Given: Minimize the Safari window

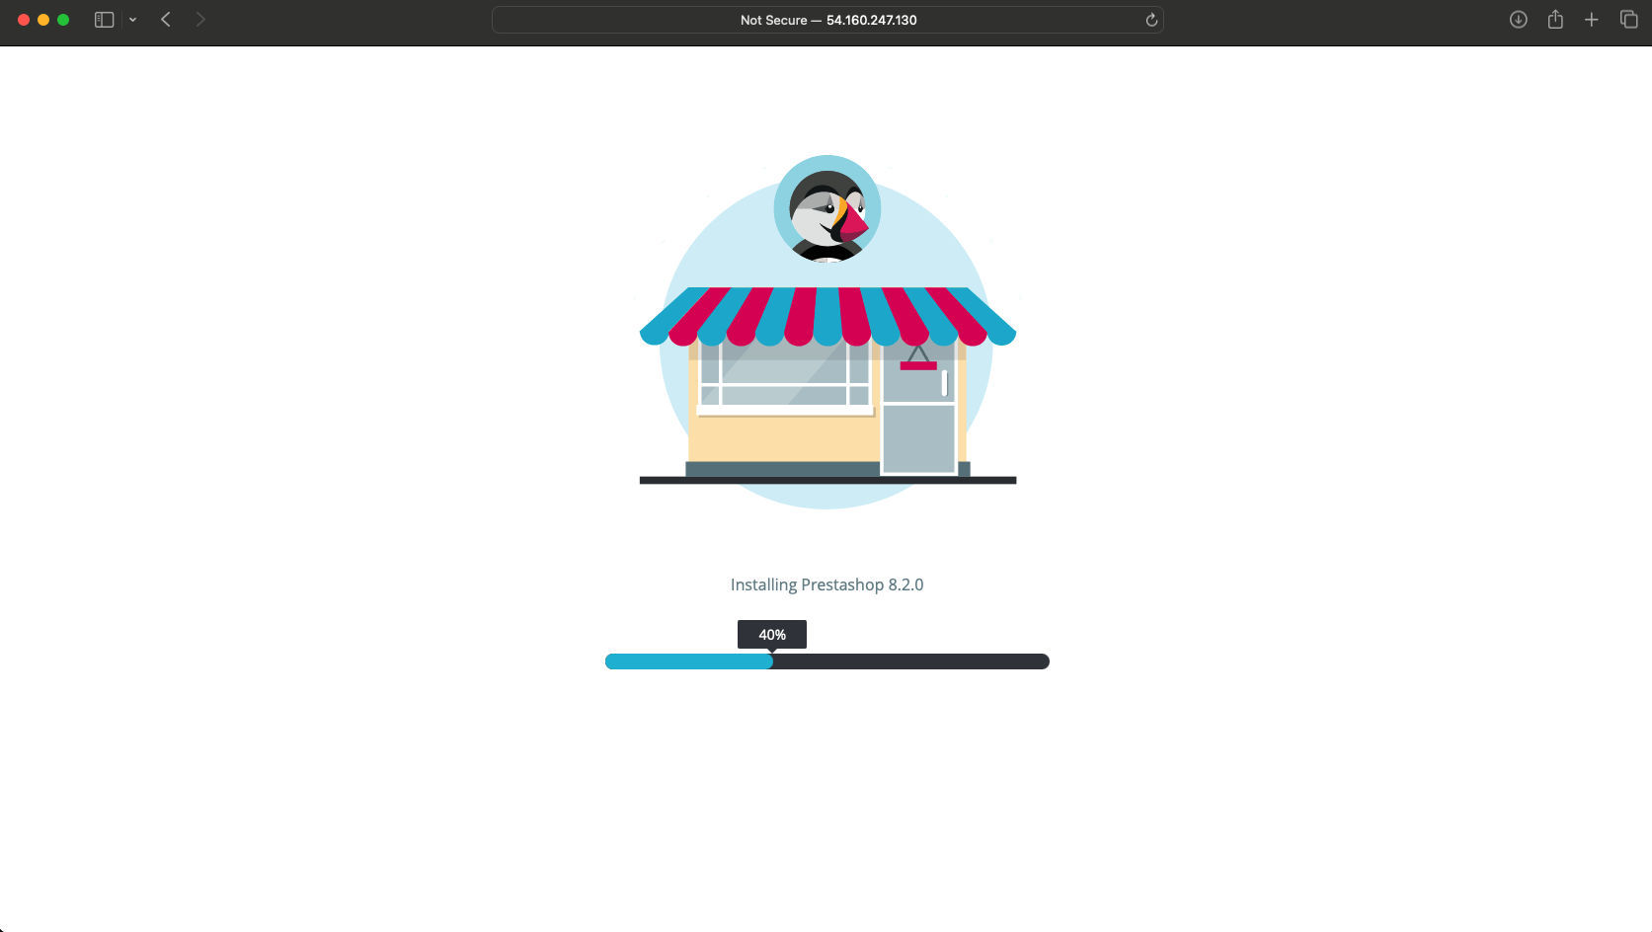Looking at the screenshot, I should coord(43,20).
